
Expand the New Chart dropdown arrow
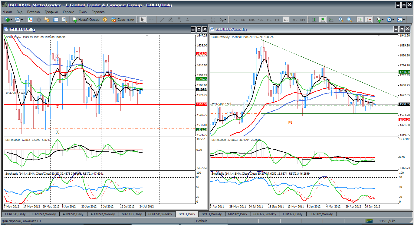coord(11,20)
